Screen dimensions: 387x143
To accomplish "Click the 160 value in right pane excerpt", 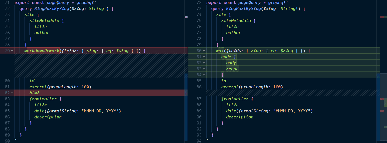I will (277, 87).
